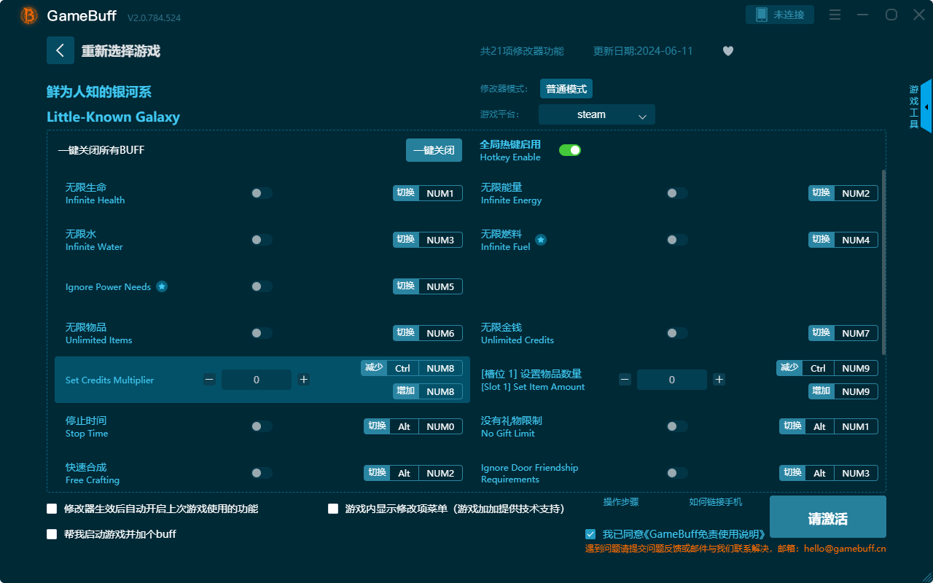Toggle global Hotkey Enable switch
Screen dimensions: 933x583
(570, 150)
